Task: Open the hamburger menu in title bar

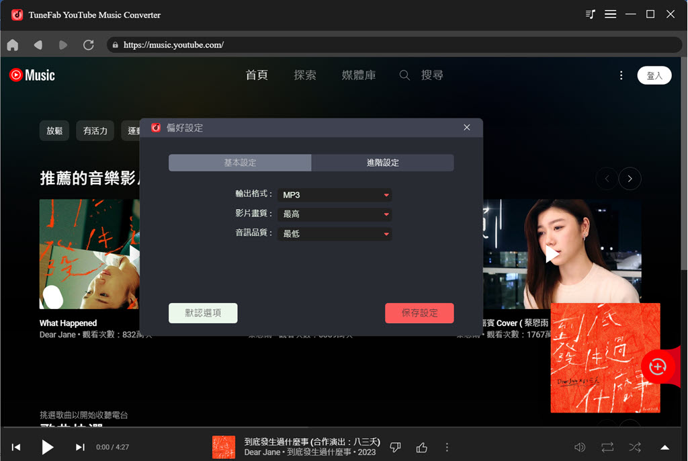Action: click(610, 15)
